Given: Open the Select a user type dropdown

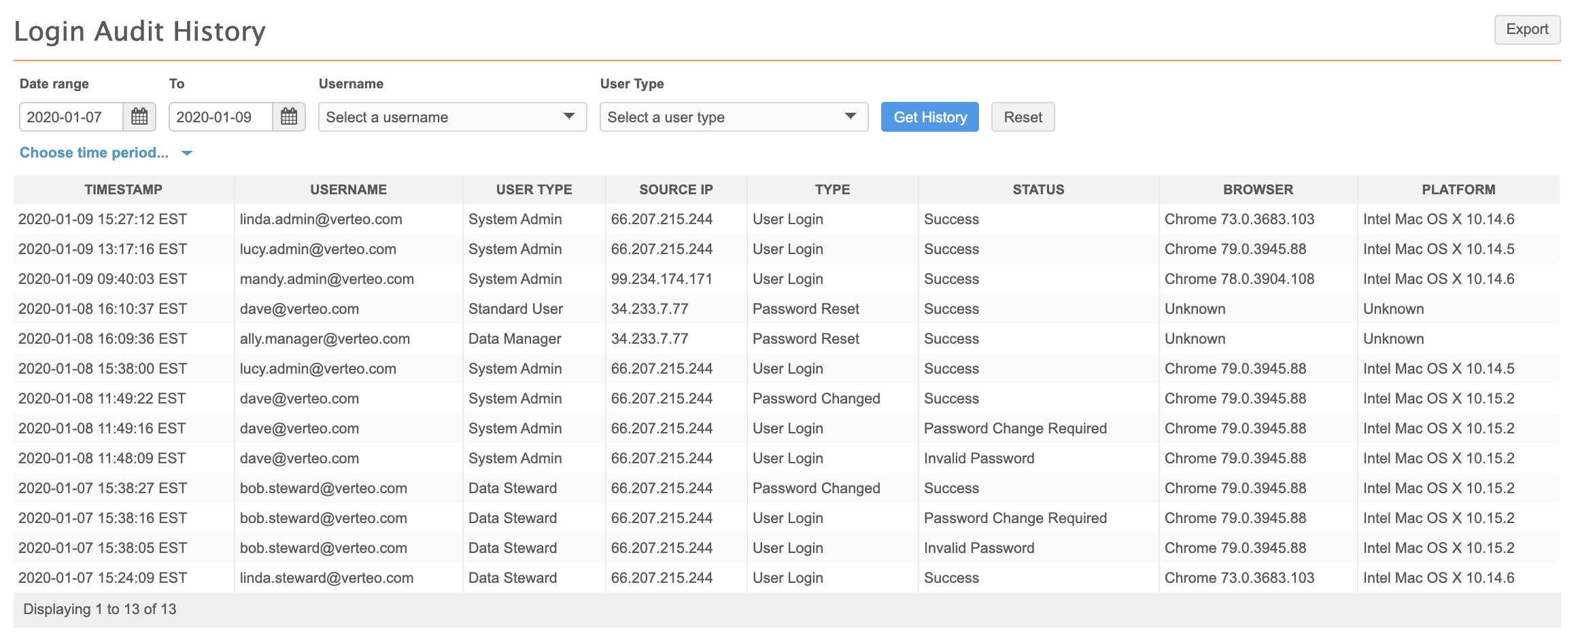Looking at the screenshot, I should (733, 117).
